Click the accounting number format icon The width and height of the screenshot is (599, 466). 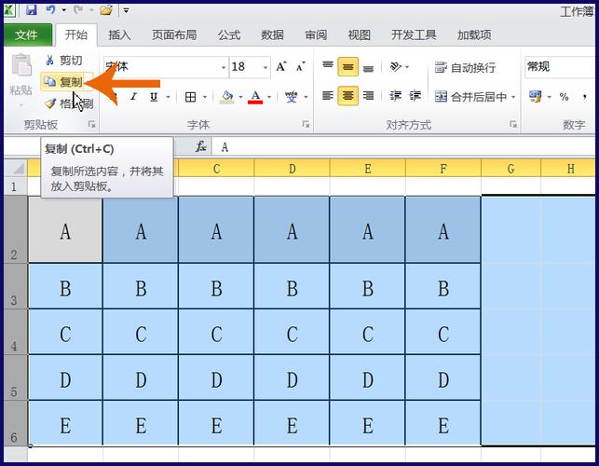click(x=536, y=96)
